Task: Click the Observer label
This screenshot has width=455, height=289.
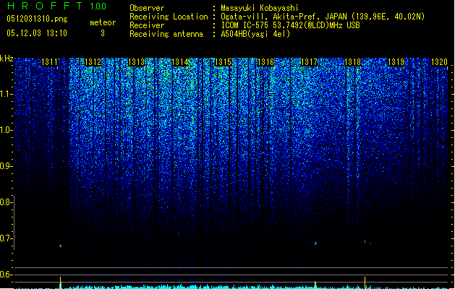Action: click(x=147, y=8)
